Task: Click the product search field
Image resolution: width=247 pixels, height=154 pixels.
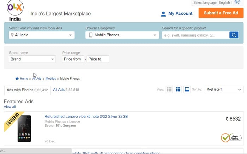Action: (x=195, y=35)
